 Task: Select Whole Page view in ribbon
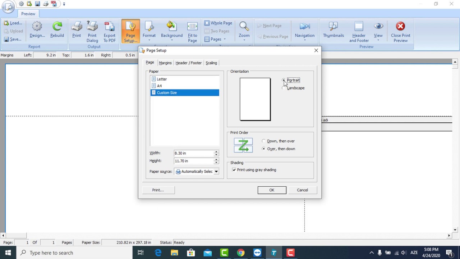pos(218,23)
